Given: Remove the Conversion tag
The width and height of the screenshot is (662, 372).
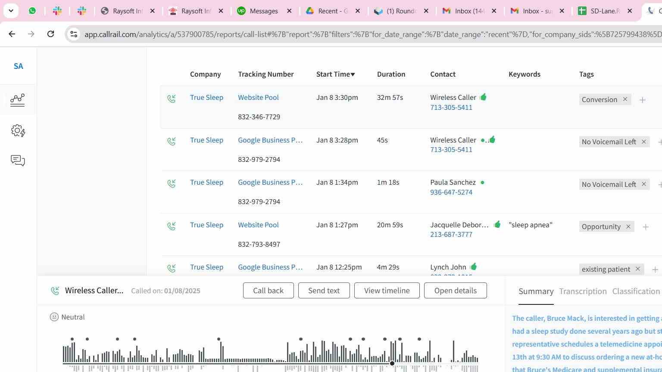Looking at the screenshot, I should click(625, 99).
